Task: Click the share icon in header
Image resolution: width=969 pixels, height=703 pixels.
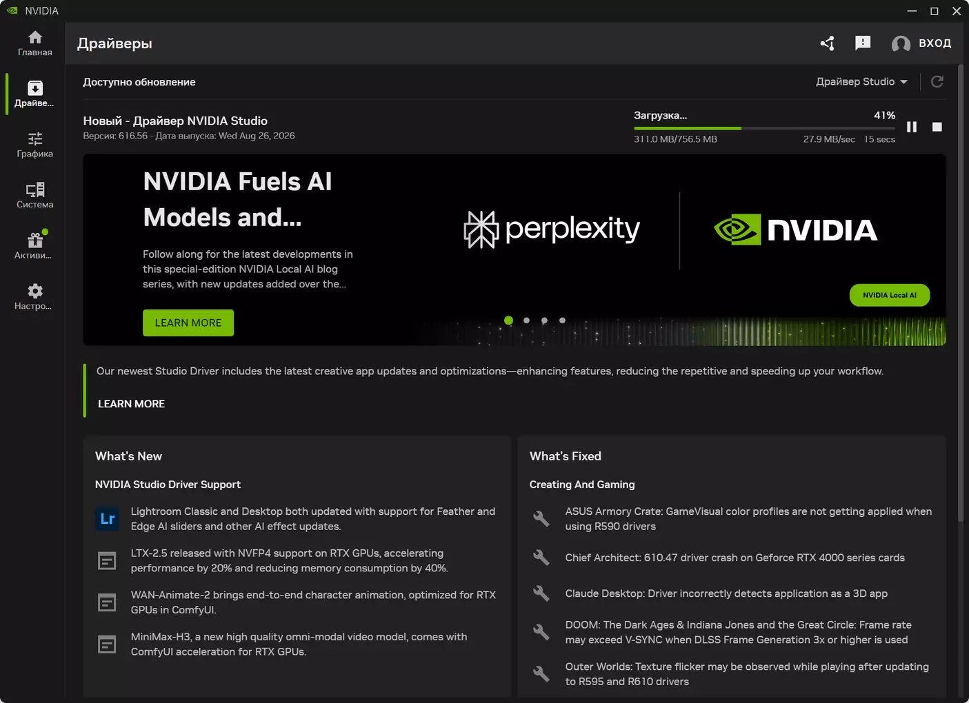Action: click(x=828, y=43)
